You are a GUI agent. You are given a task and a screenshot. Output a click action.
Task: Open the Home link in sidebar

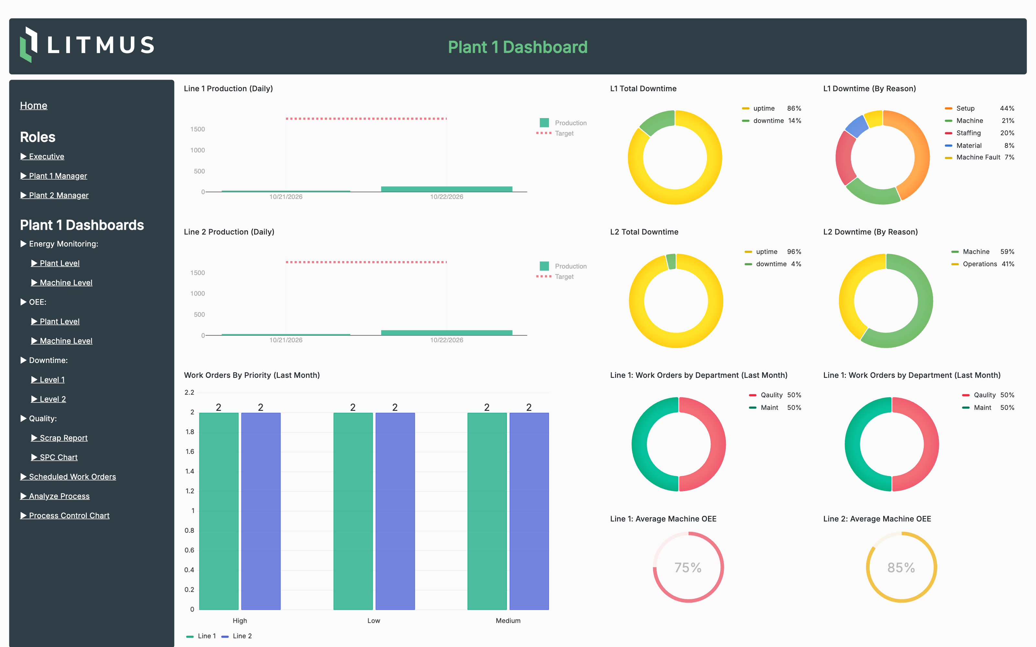[33, 105]
